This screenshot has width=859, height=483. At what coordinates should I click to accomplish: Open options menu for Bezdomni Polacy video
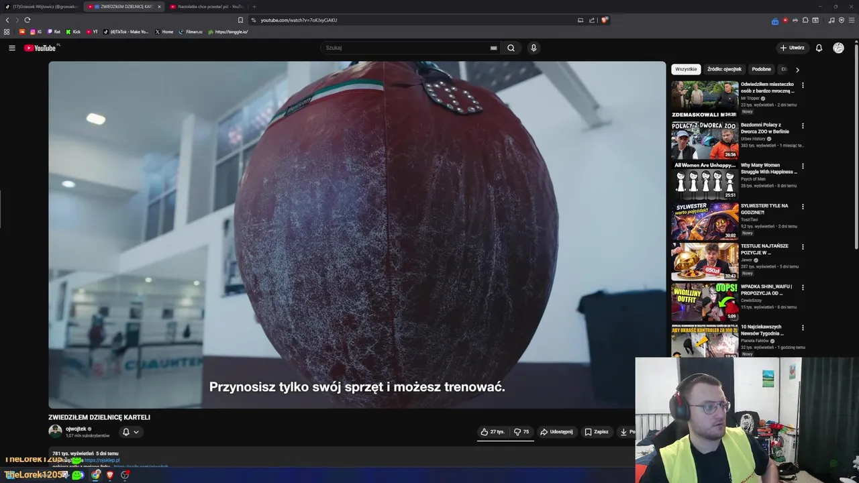pyautogui.click(x=803, y=125)
